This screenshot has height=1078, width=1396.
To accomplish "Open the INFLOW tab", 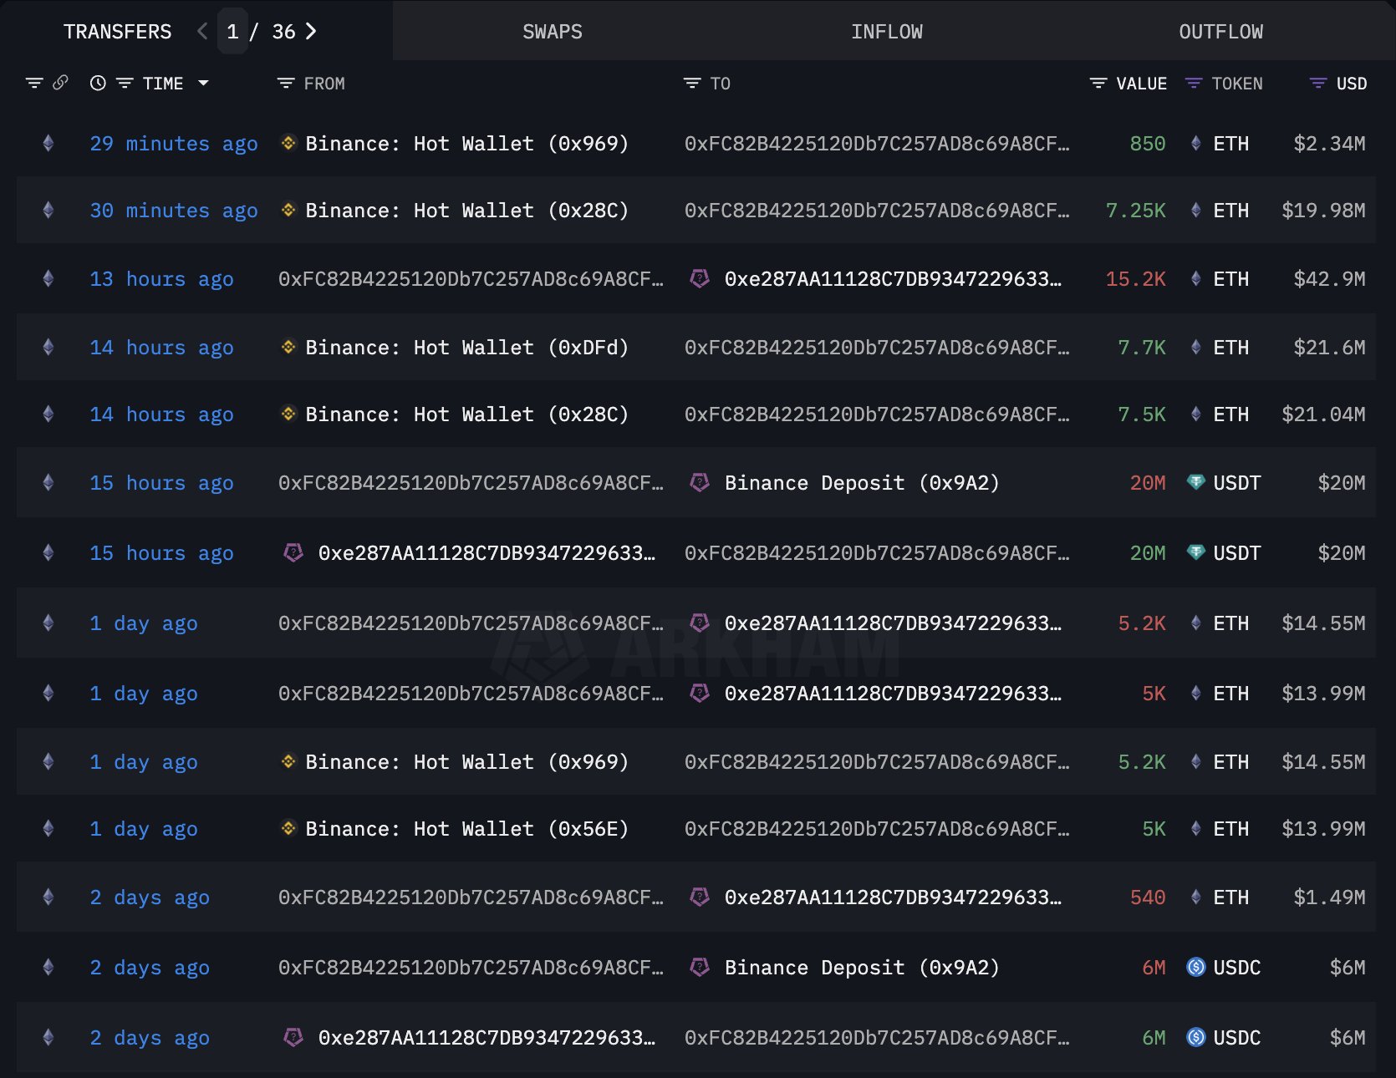I will click(x=886, y=32).
